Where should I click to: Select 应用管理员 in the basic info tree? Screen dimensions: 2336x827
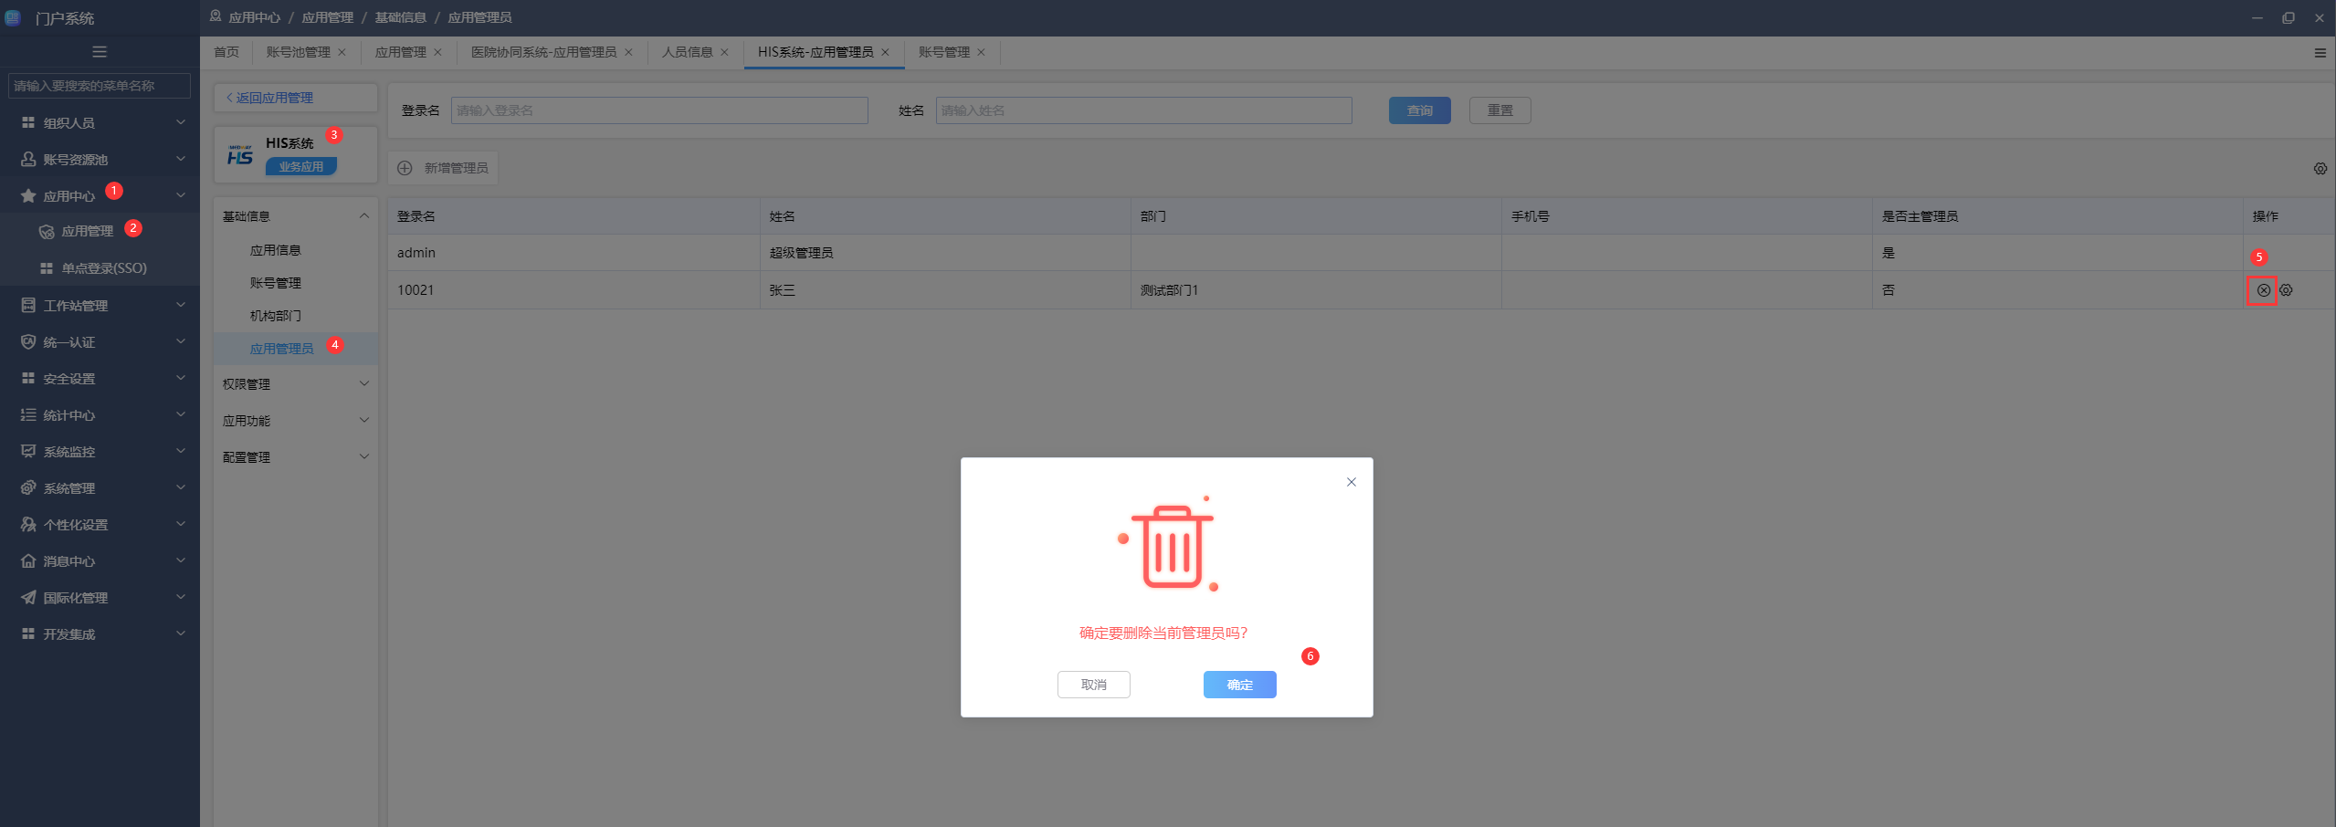tap(282, 349)
